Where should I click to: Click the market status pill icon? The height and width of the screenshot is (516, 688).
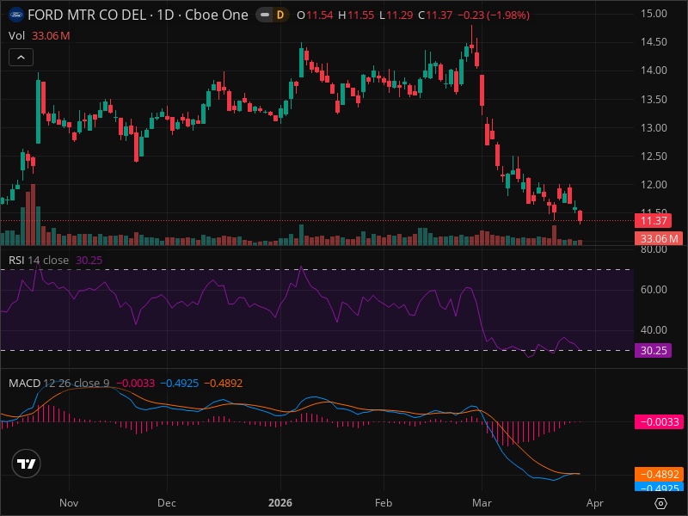pos(265,15)
